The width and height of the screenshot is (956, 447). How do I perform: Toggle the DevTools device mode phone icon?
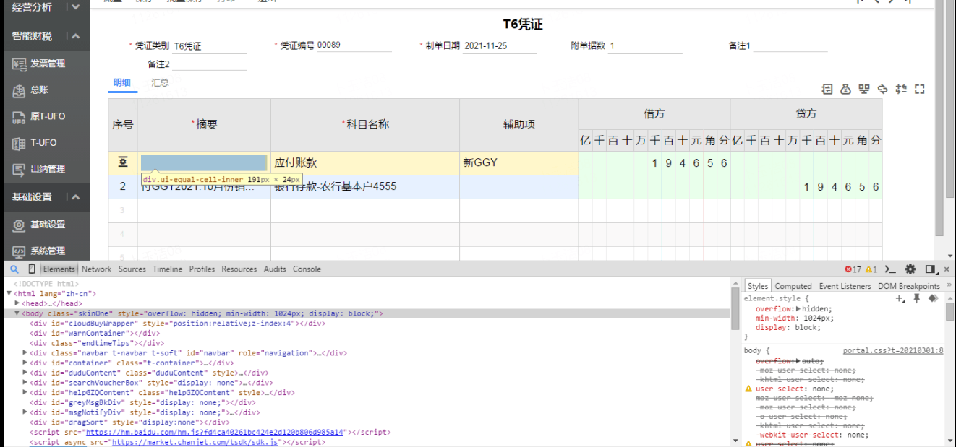(x=31, y=269)
